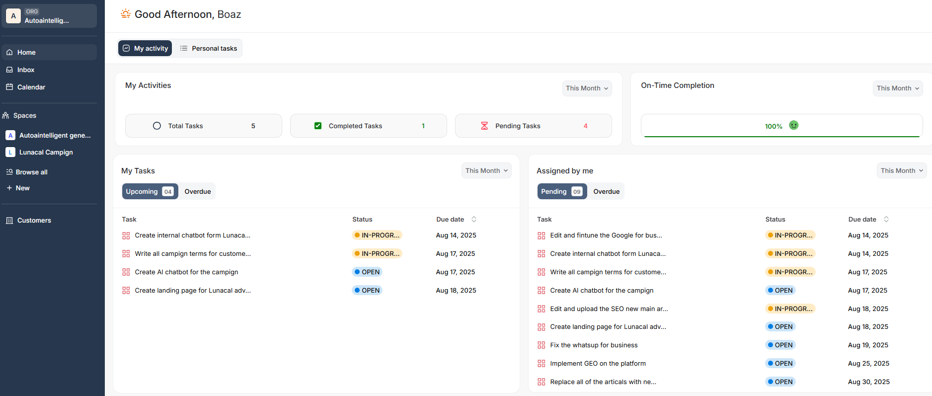
Task: Click the Total Tasks circle indicator
Action: tap(157, 126)
